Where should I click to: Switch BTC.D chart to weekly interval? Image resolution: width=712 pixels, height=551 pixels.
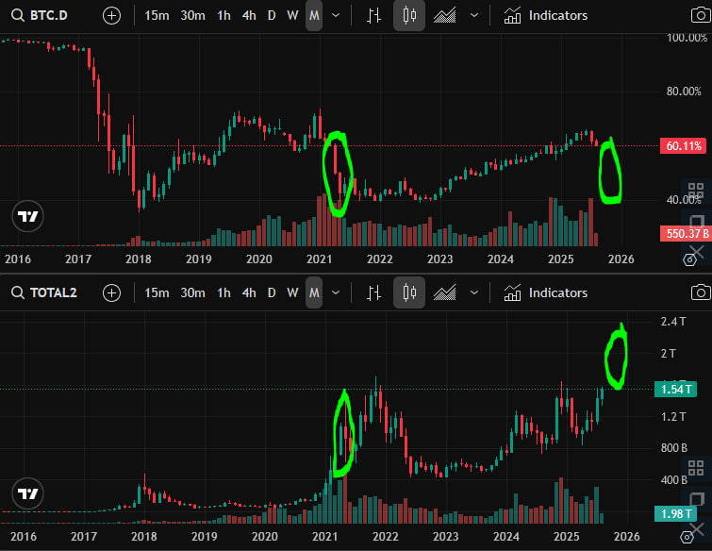click(x=292, y=15)
